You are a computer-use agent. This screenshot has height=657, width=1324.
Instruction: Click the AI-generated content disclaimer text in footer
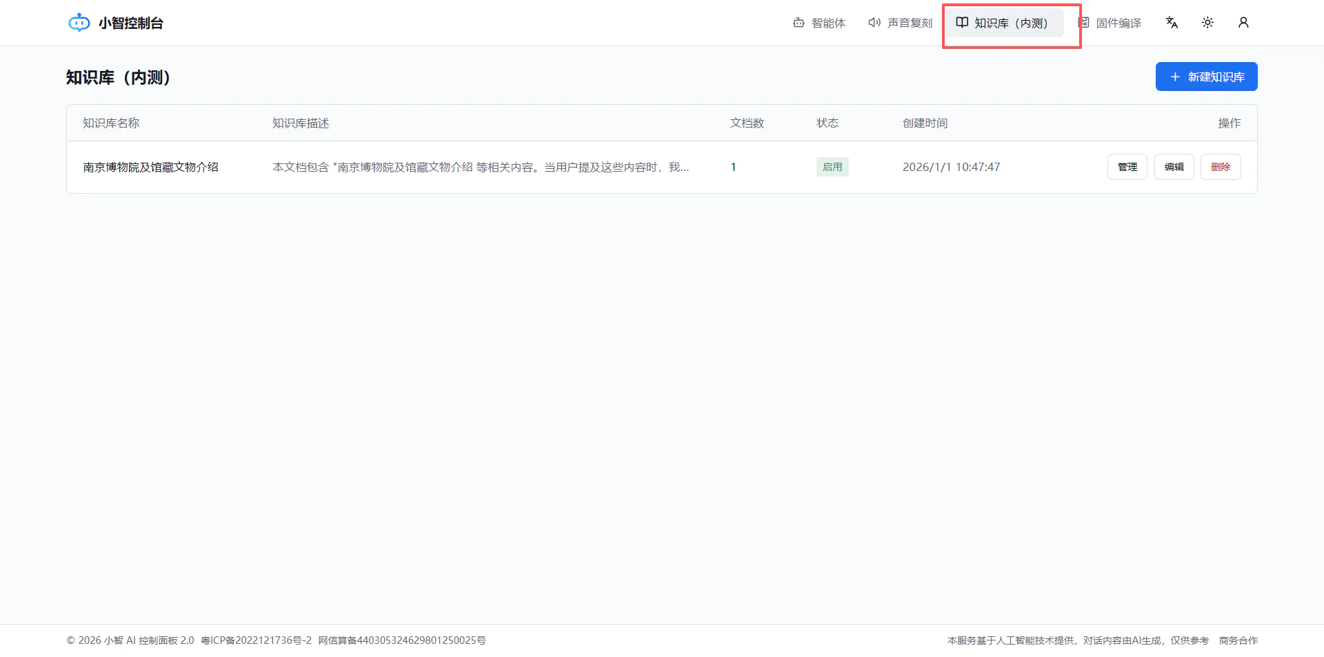1078,640
